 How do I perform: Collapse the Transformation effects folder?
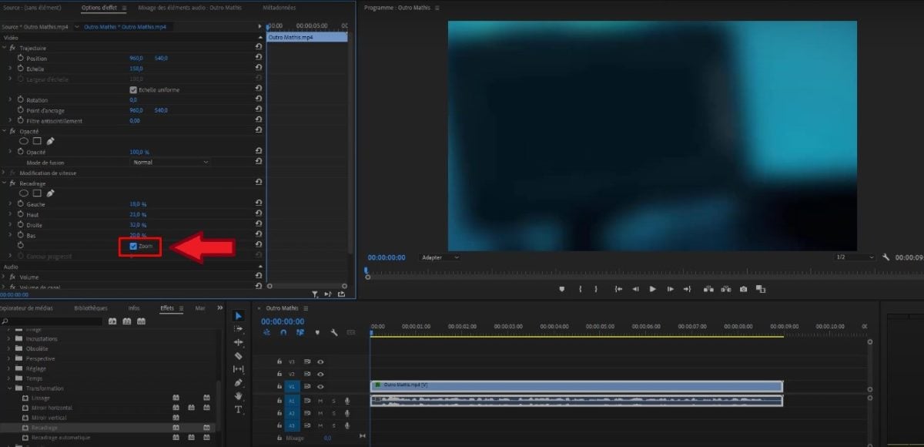click(x=9, y=388)
